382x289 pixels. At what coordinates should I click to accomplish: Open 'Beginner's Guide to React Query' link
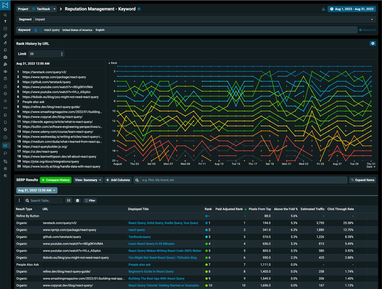tap(151, 271)
